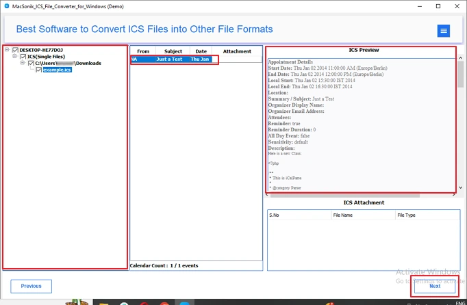The height and width of the screenshot is (305, 467).
Task: Click the preview vertical scrollbar up arrow
Action: pos(460,57)
